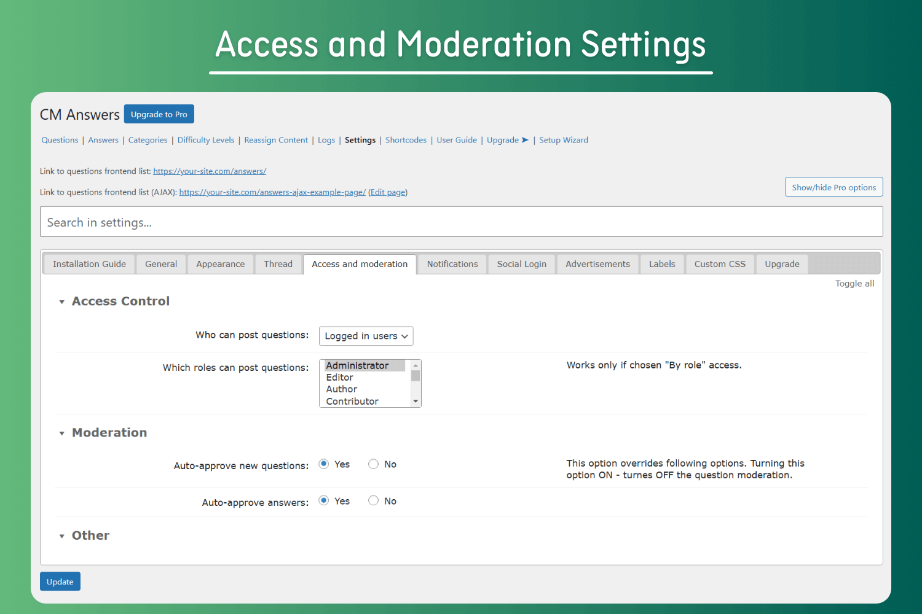Screen dimensions: 922x614
Task: Switch to the Upgrade tab
Action: click(x=782, y=264)
